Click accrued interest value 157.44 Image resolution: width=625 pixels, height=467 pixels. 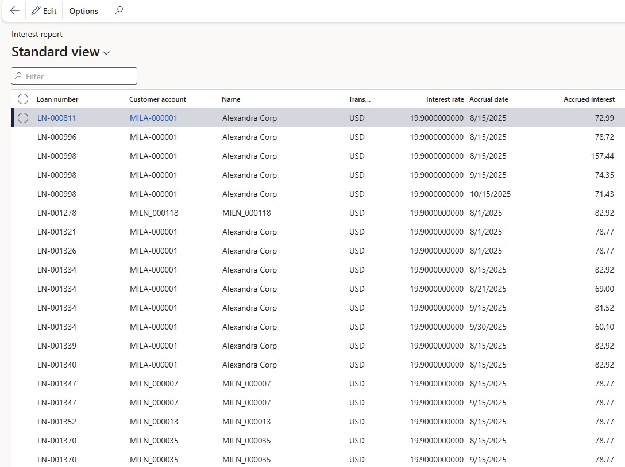[602, 156]
